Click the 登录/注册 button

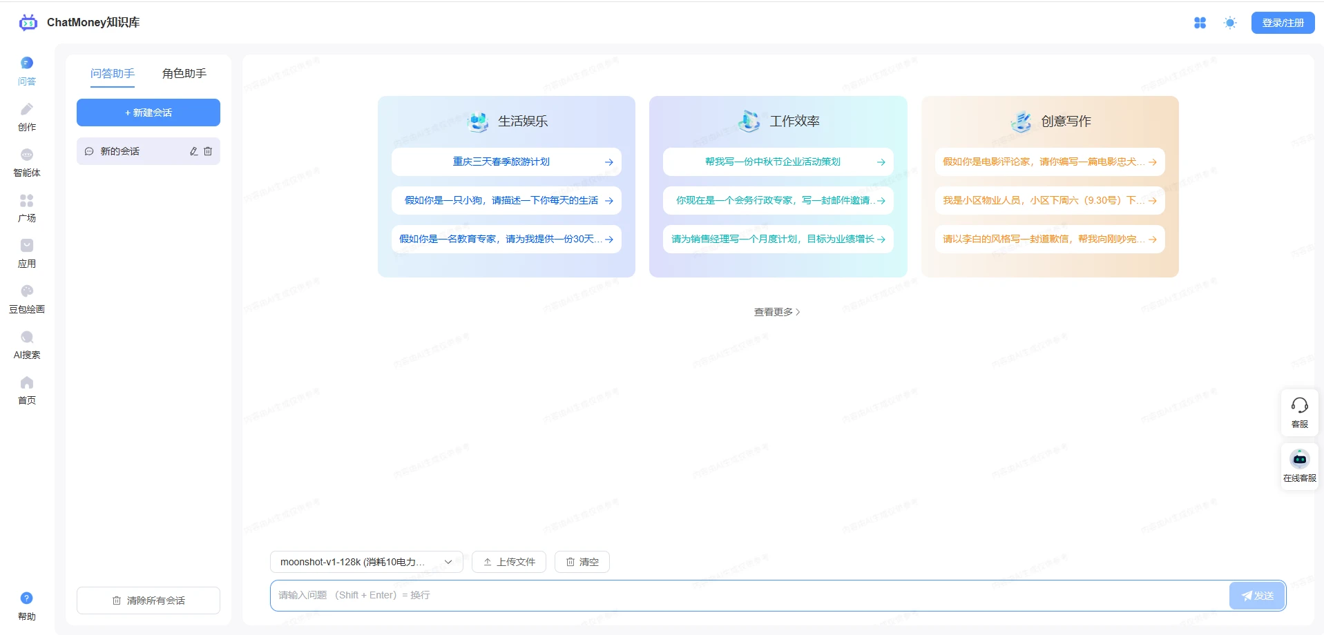[x=1283, y=23]
